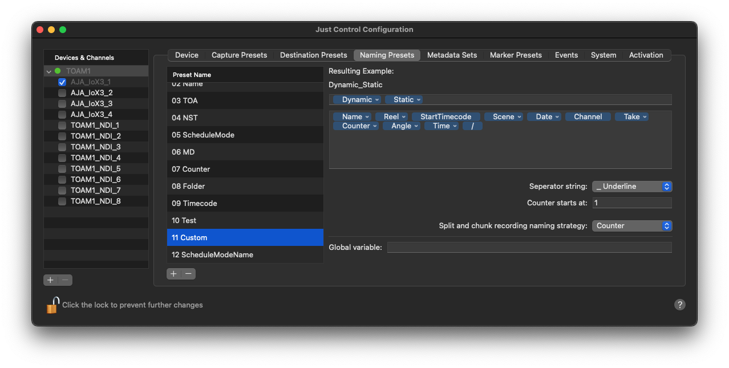This screenshot has width=729, height=368.
Task: Click the StartTimecode token
Action: (446, 116)
